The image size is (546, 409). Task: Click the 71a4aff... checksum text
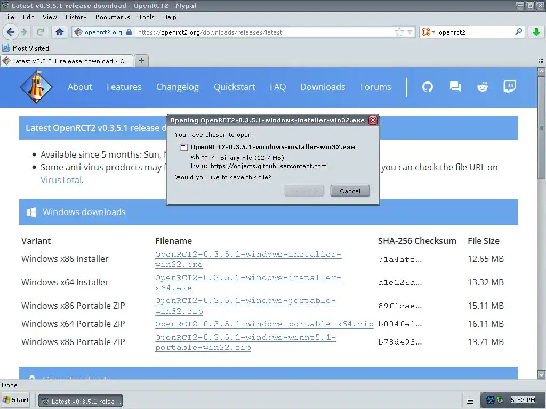[400, 259]
